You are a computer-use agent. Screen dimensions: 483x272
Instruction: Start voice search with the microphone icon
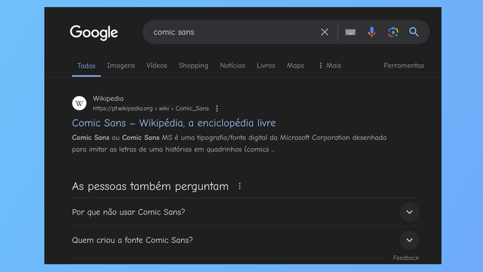click(x=372, y=32)
